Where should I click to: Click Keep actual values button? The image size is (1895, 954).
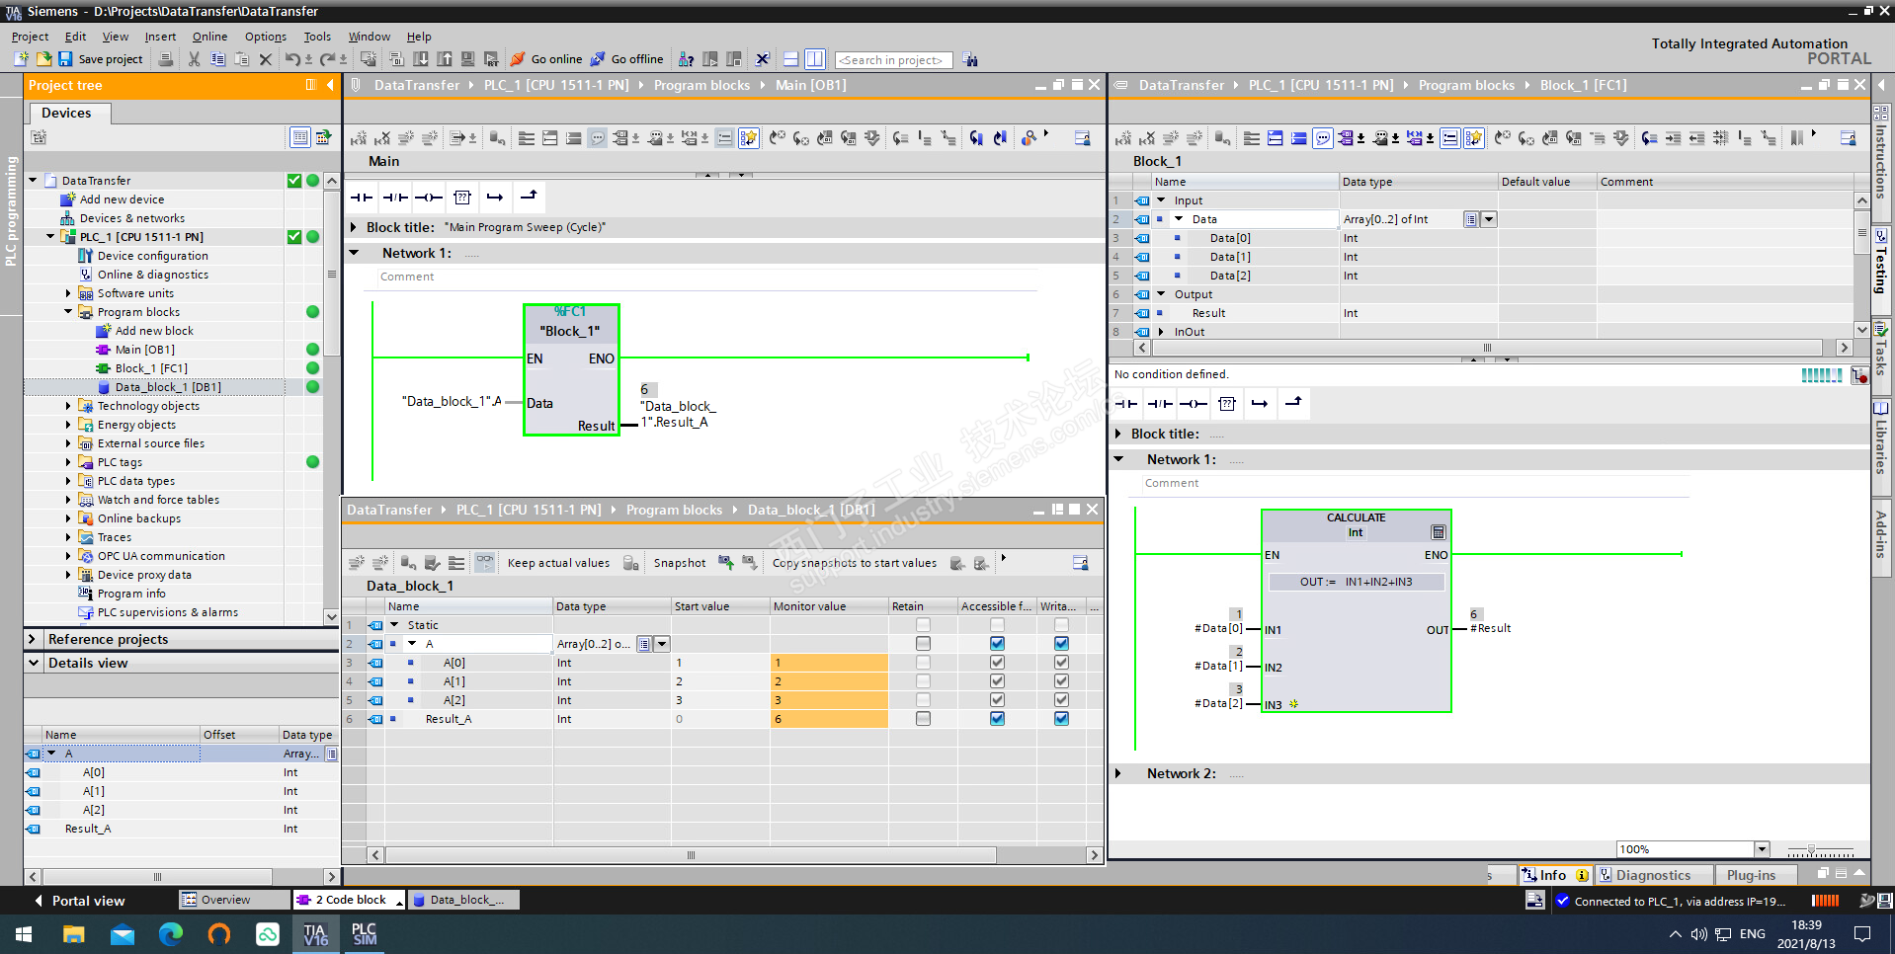click(x=557, y=563)
